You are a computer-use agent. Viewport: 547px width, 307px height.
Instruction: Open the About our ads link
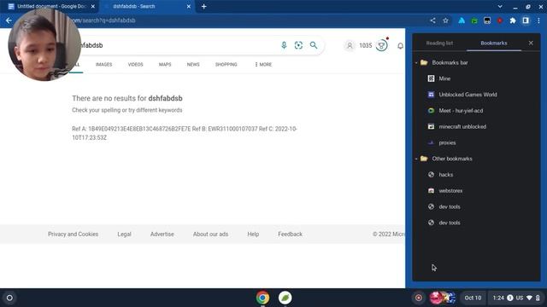(210, 235)
